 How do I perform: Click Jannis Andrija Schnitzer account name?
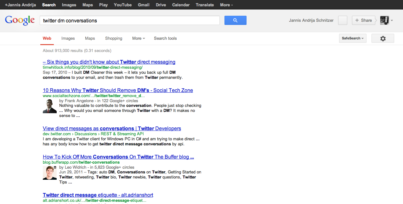(x=311, y=20)
